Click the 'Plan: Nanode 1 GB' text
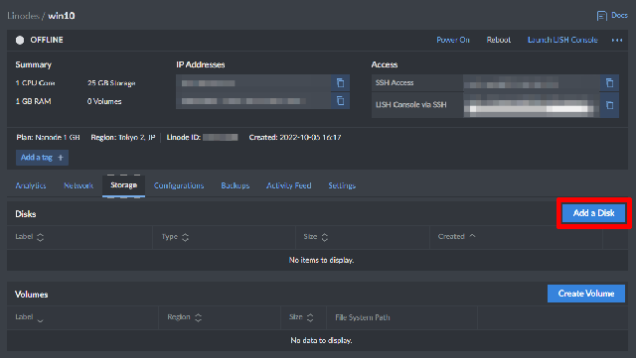The height and width of the screenshot is (358, 636). pos(48,137)
